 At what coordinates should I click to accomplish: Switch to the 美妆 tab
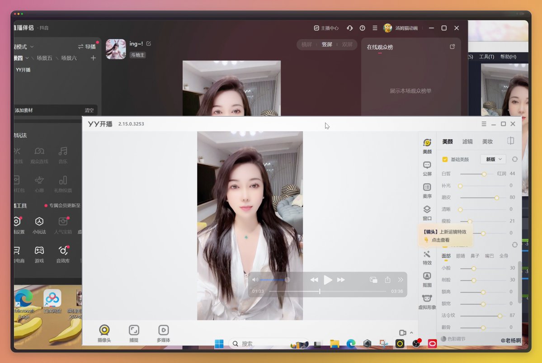click(x=487, y=141)
